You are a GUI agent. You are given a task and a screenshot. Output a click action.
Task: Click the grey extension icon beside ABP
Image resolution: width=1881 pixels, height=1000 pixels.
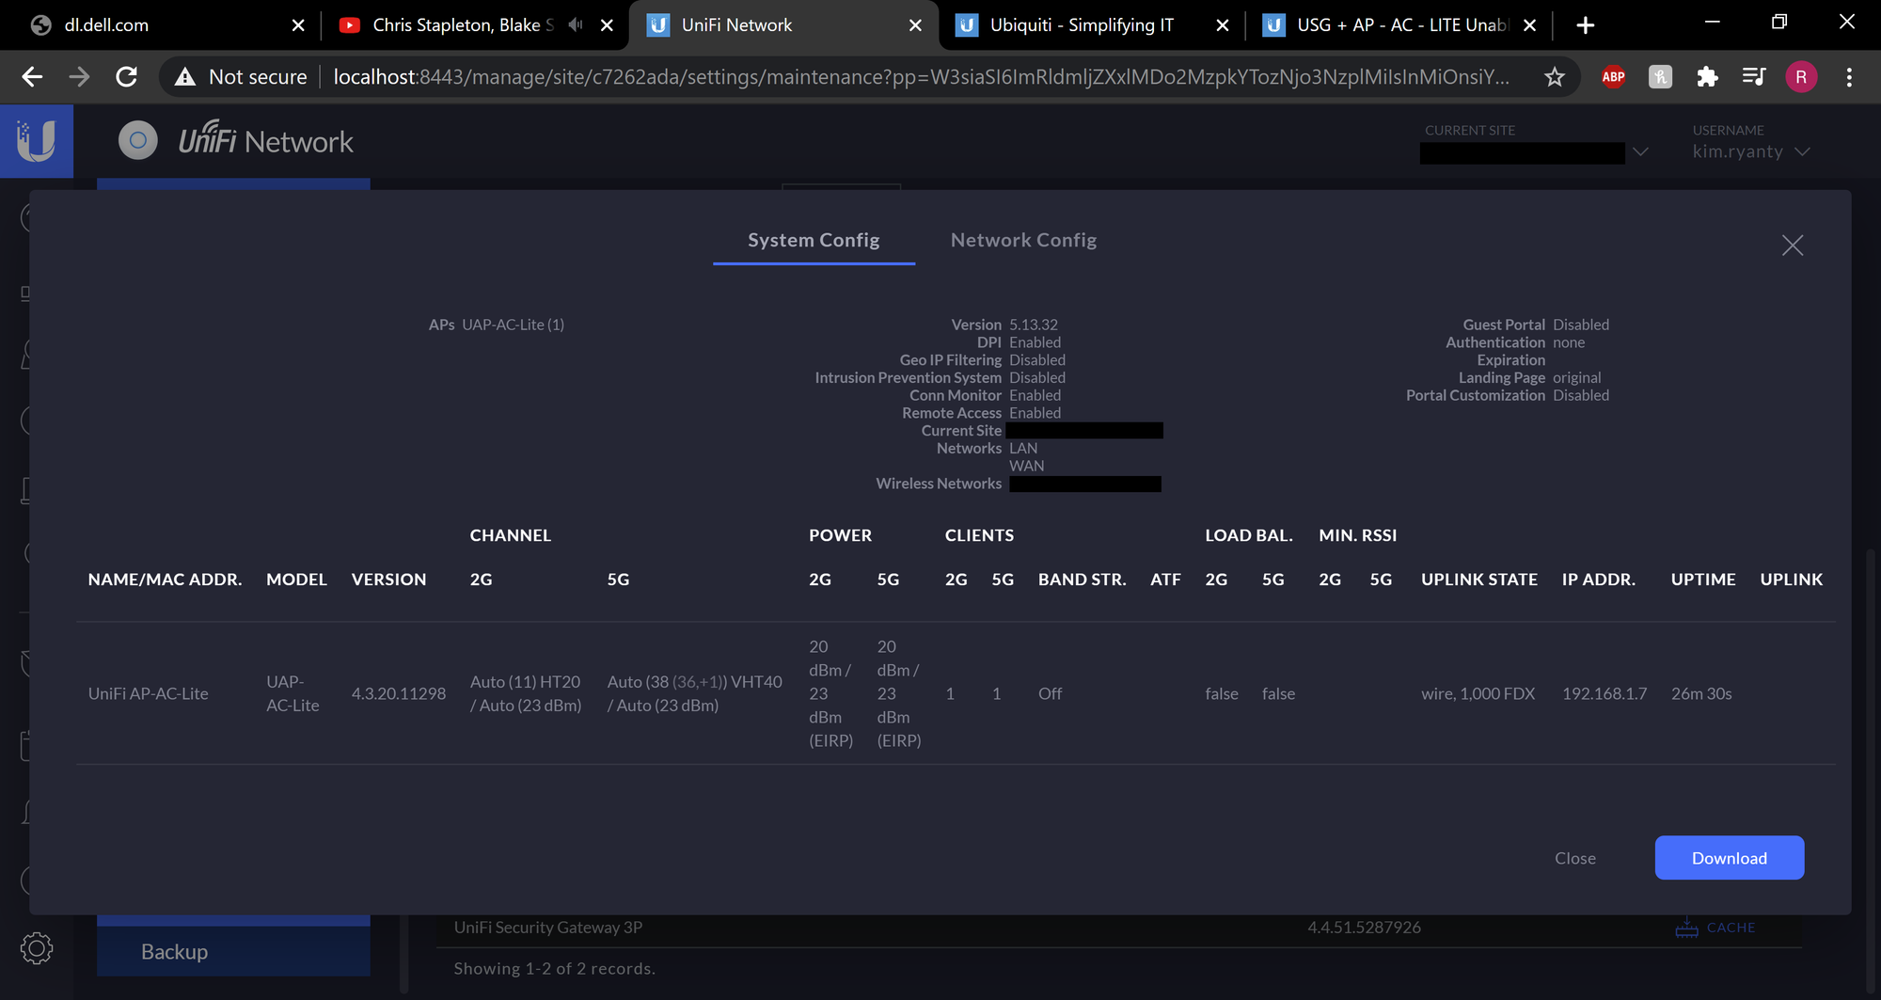[x=1661, y=77]
